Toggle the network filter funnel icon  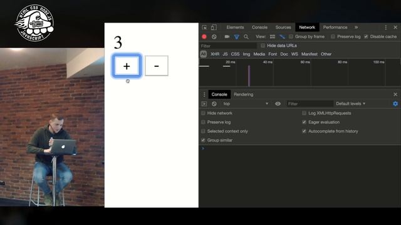coord(237,37)
